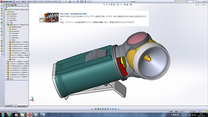Viewport: 208px width, 117px height.
Task: Open the first menu in the menu bar
Action: pyautogui.click(x=18, y=1)
